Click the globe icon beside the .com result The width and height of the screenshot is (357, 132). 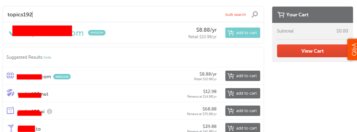pos(10,76)
